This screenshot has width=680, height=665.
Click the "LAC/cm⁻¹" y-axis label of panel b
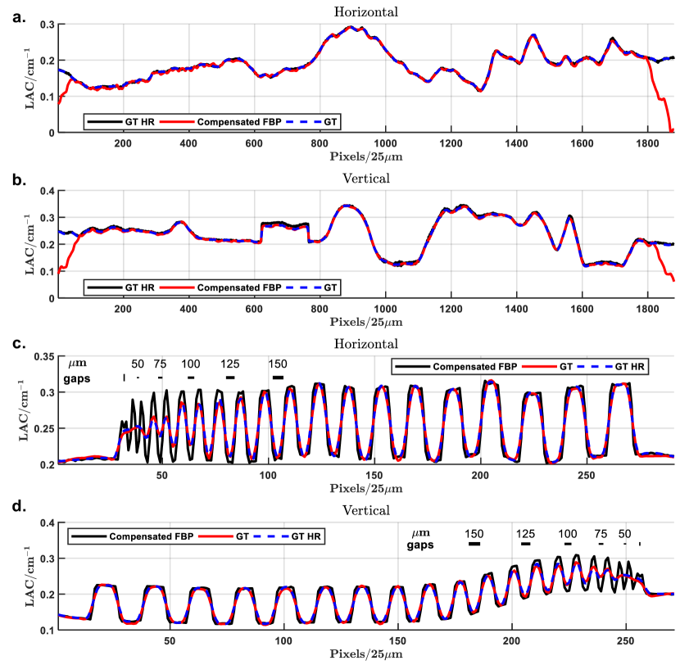[29, 244]
